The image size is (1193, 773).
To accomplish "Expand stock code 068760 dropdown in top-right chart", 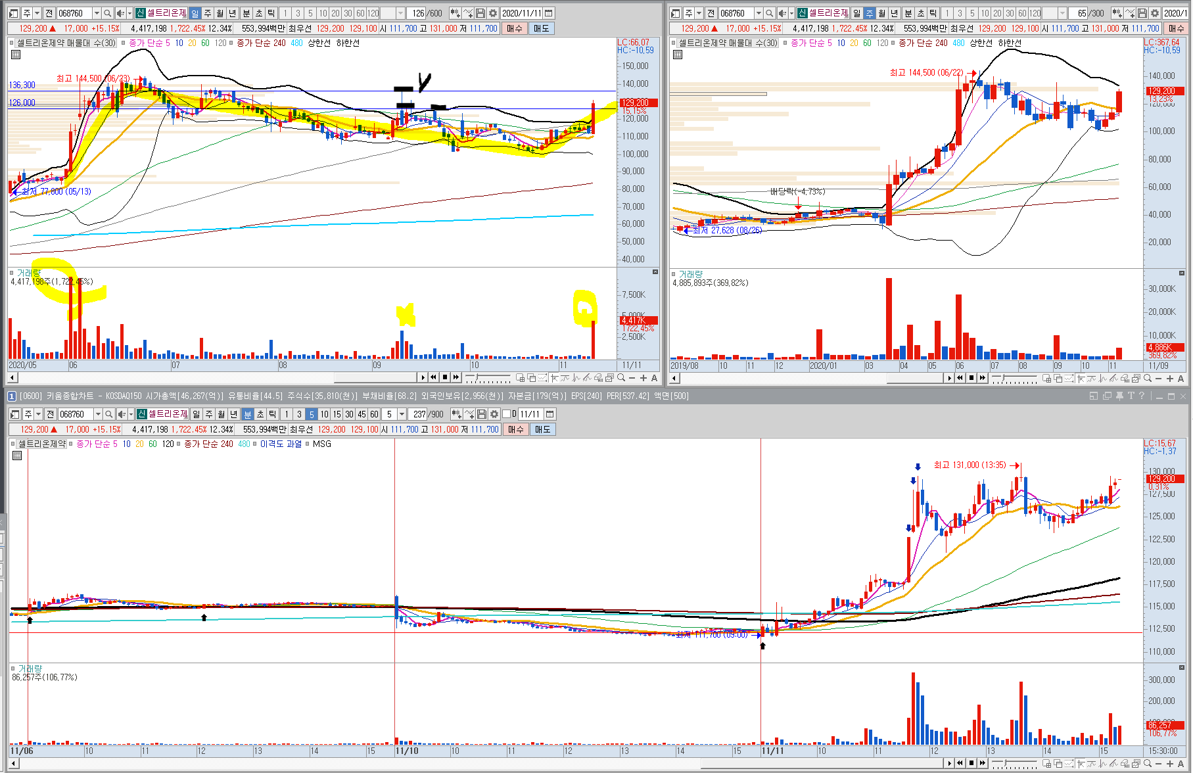I will click(759, 13).
